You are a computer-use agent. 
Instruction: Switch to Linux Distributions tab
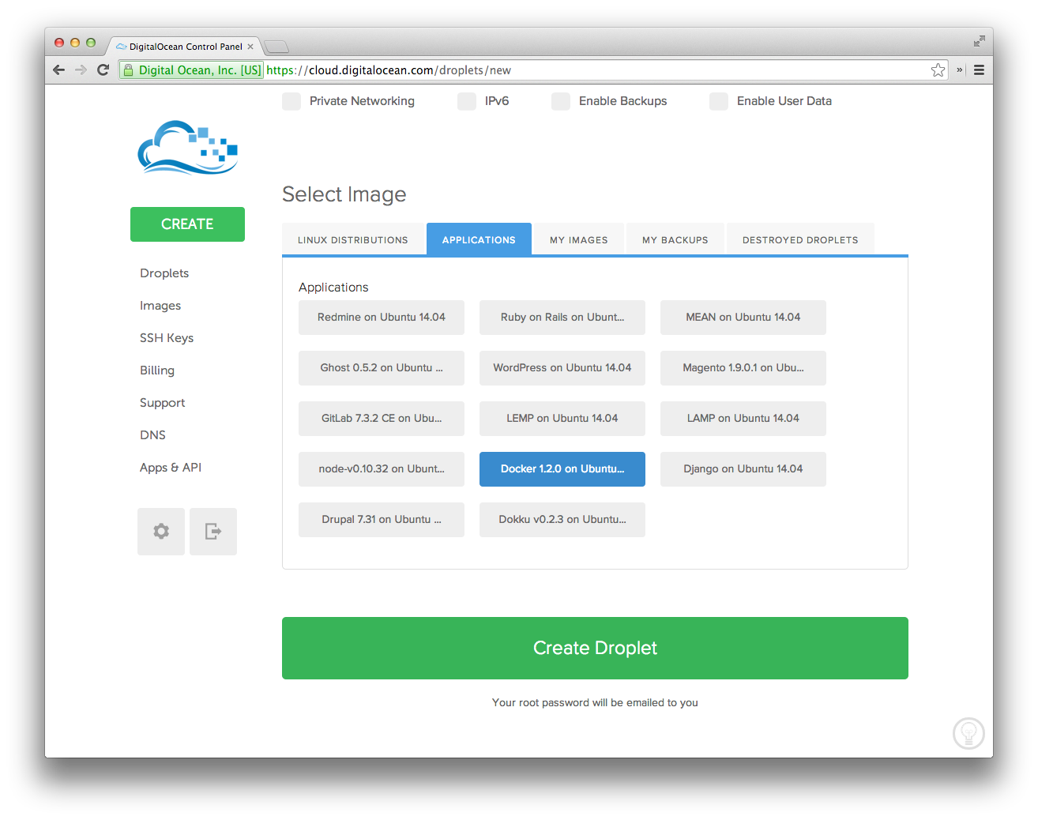pyautogui.click(x=353, y=239)
